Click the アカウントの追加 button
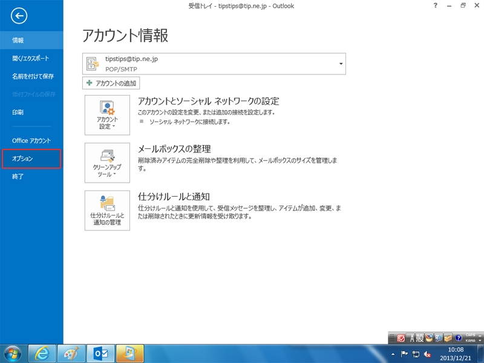Image resolution: width=484 pixels, height=363 pixels. (x=111, y=83)
